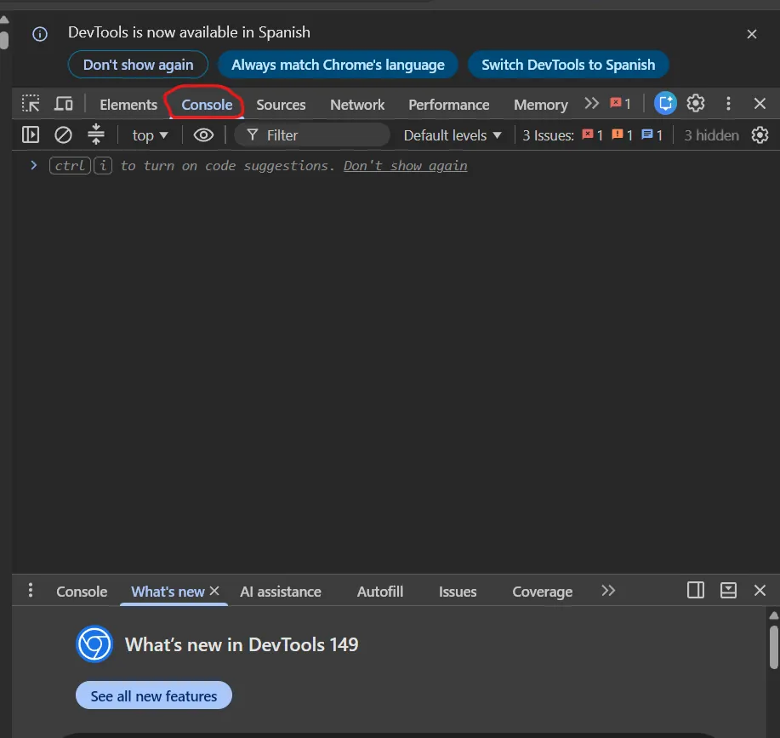Clear the console with the clear icon
This screenshot has width=780, height=738.
click(x=63, y=134)
